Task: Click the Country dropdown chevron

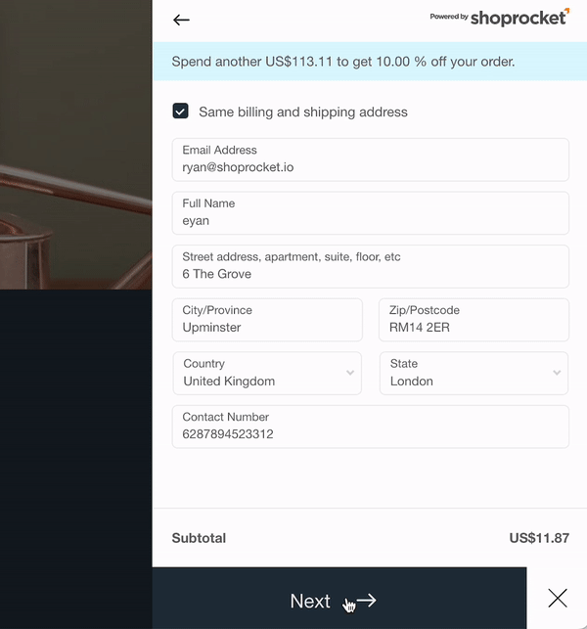Action: [x=350, y=373]
